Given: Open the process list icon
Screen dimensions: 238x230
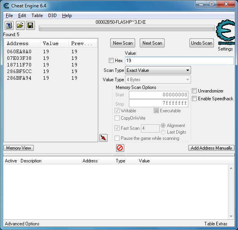Looking at the screenshot, I should pos(9,25).
